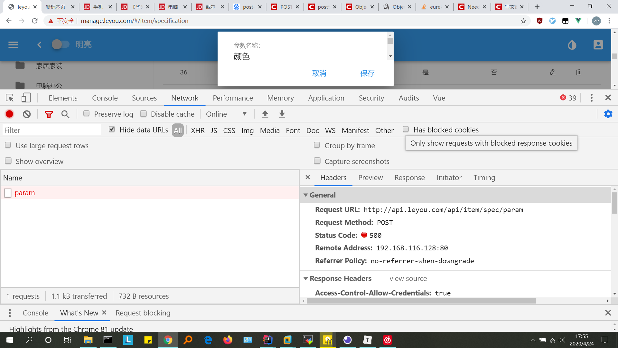
Task: Click the view source link
Action: click(408, 279)
